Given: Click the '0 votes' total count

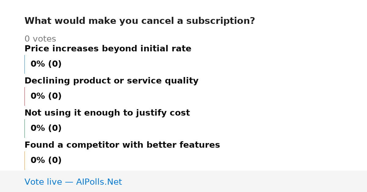Looking at the screenshot, I should (x=40, y=39).
